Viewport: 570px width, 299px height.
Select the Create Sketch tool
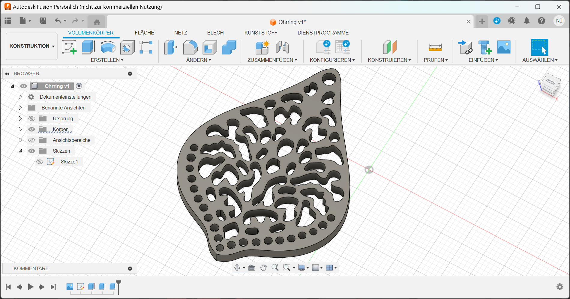pyautogui.click(x=69, y=47)
